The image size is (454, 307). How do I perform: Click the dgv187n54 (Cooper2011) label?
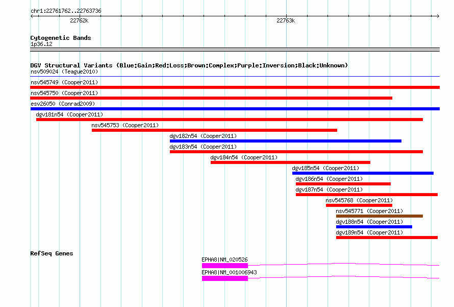(x=329, y=190)
